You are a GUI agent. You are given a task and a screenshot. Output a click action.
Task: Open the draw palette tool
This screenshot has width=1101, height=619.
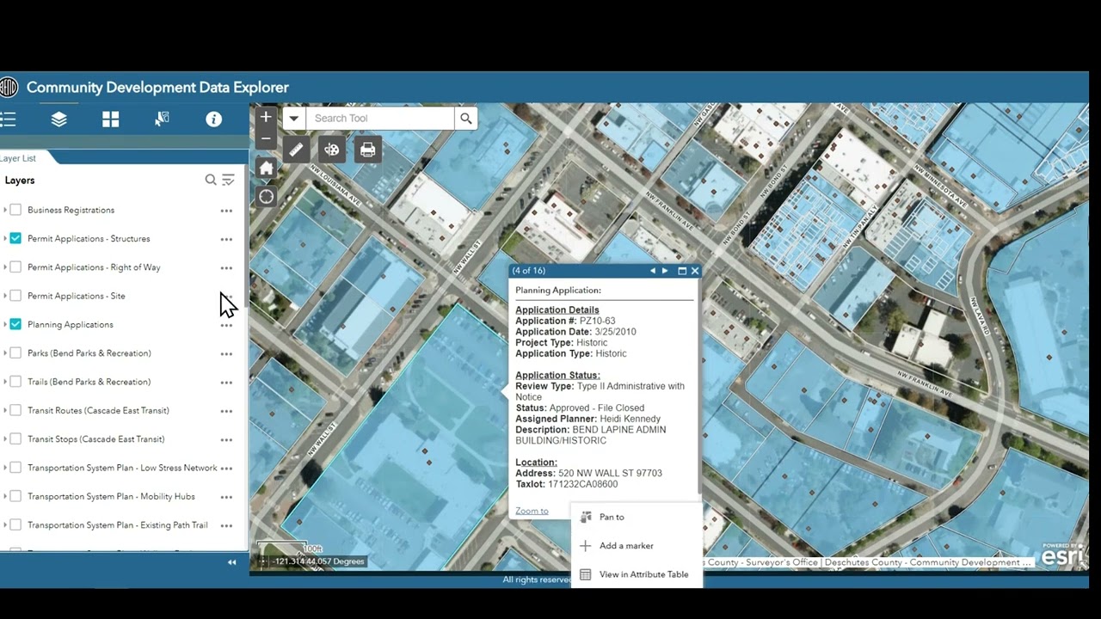(x=332, y=150)
